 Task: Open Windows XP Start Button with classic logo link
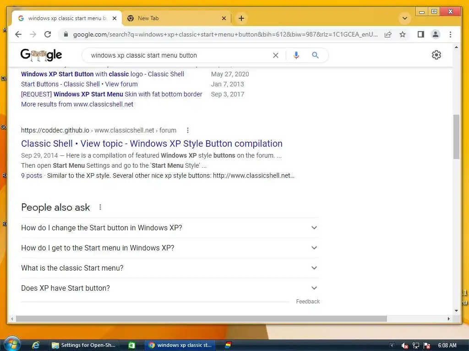(103, 74)
